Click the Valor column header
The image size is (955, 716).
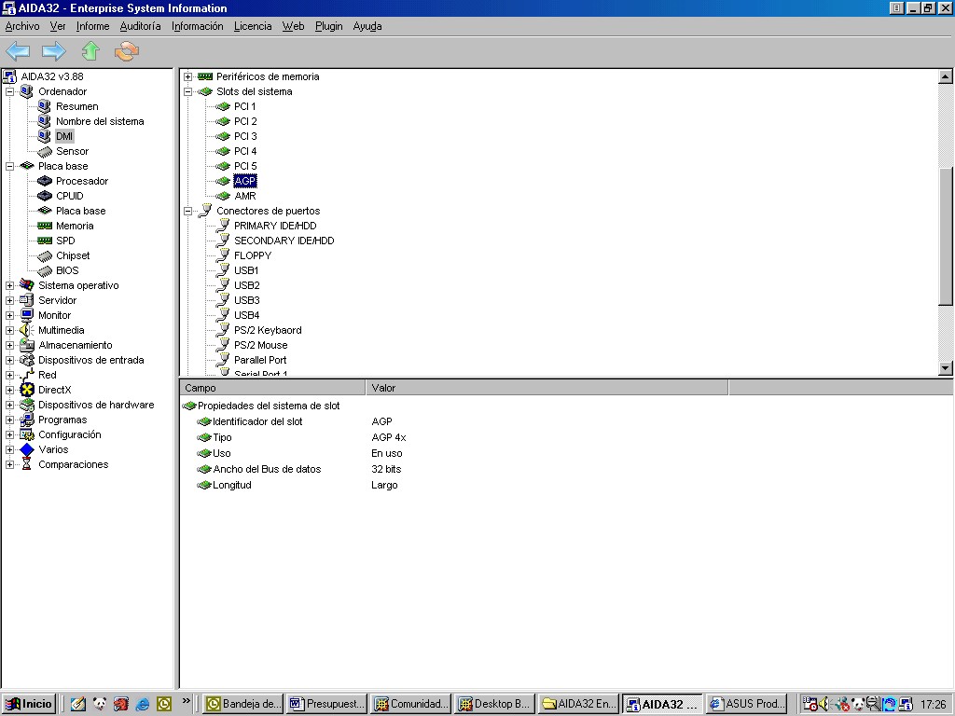point(547,388)
